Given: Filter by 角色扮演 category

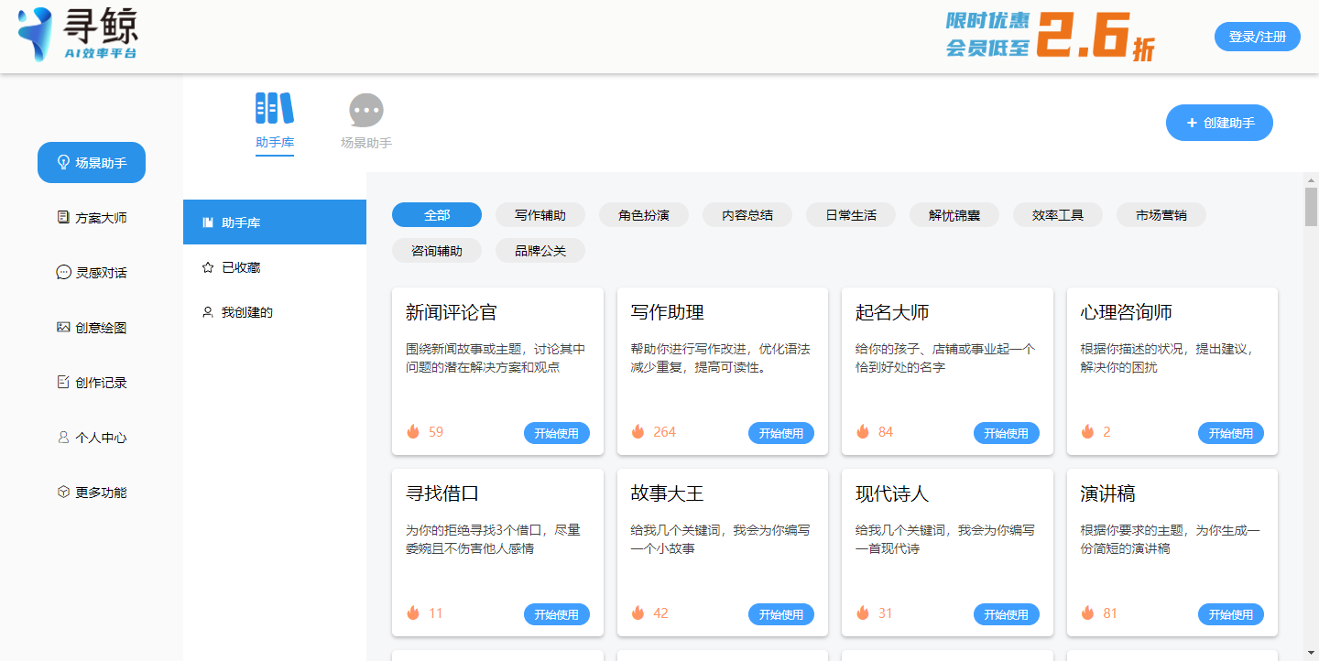Looking at the screenshot, I should click(x=644, y=215).
